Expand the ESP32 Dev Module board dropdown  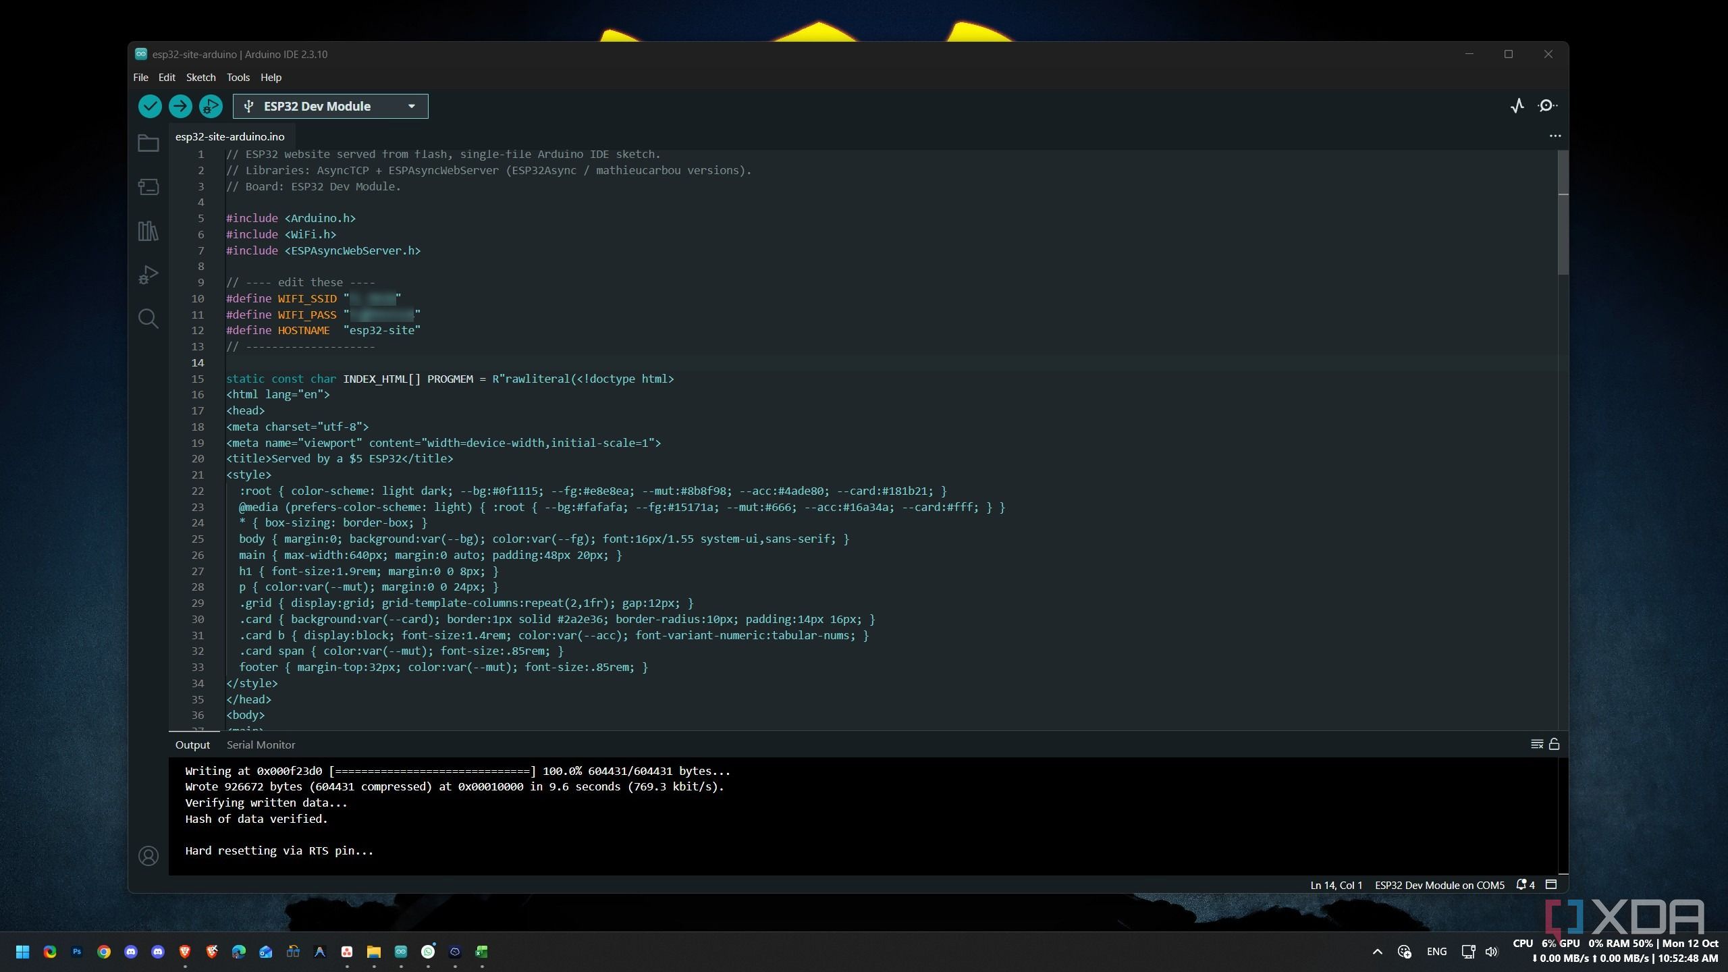coord(331,106)
